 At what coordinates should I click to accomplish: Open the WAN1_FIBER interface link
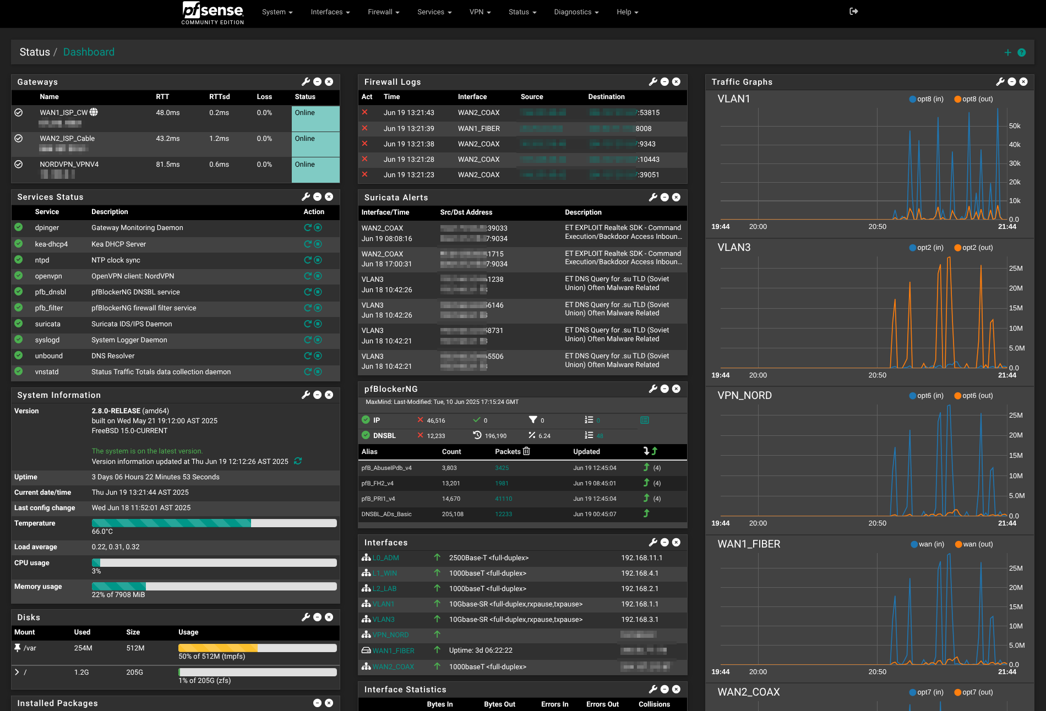(394, 650)
